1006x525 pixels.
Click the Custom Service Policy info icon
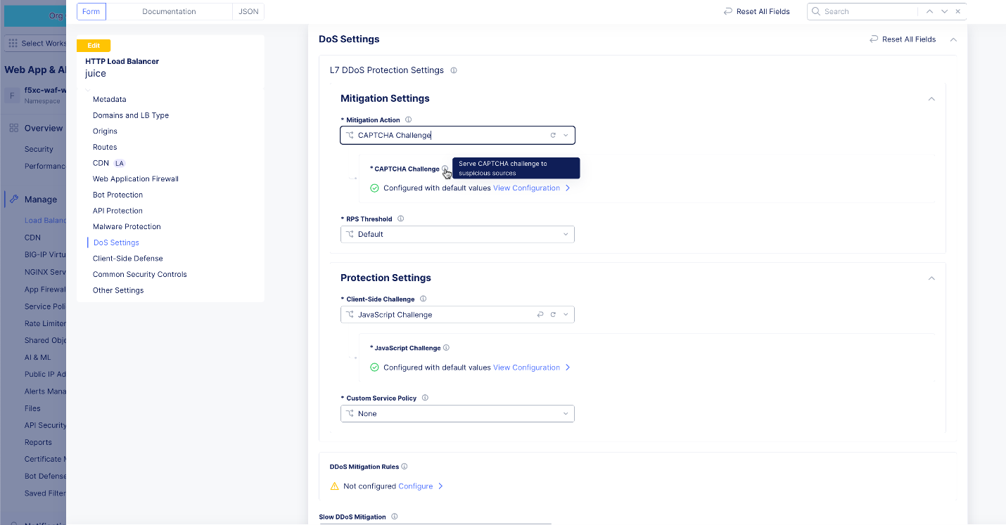coord(424,398)
